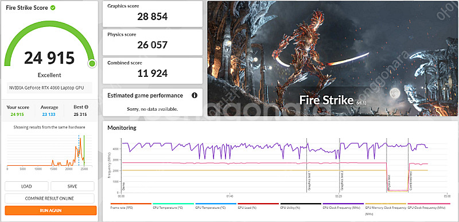This screenshot has height=222, width=459.
Task: Click the green gauge end knob
Action: 92,63
